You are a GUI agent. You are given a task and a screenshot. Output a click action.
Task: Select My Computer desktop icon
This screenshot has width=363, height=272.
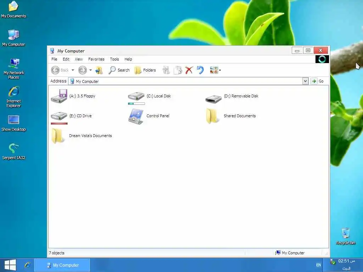14,38
